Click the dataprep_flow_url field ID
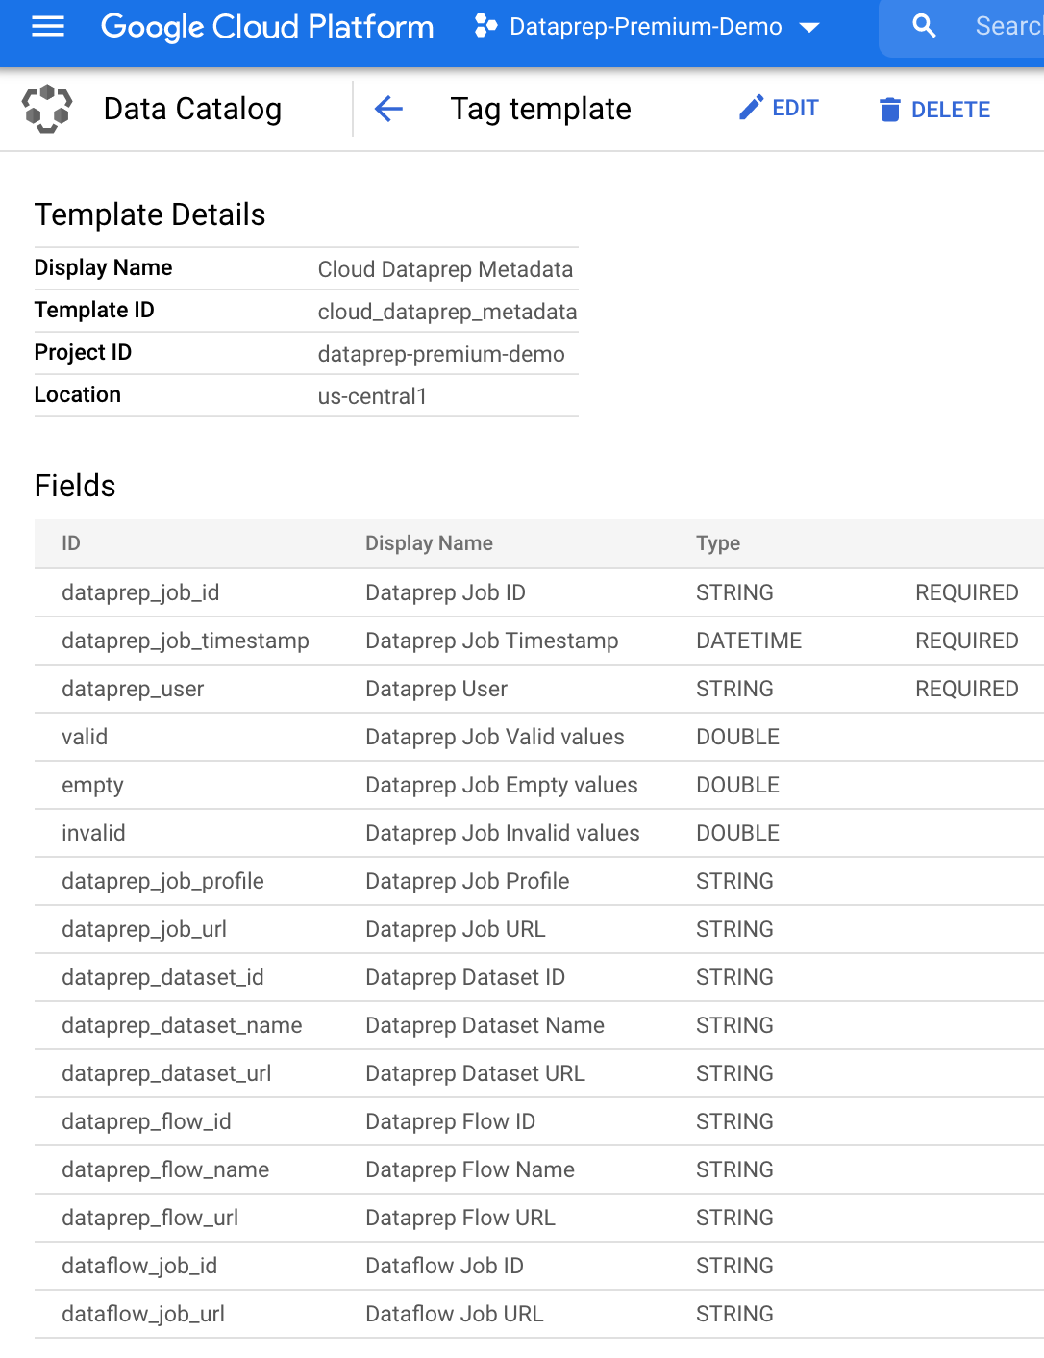The width and height of the screenshot is (1044, 1358). [150, 1218]
